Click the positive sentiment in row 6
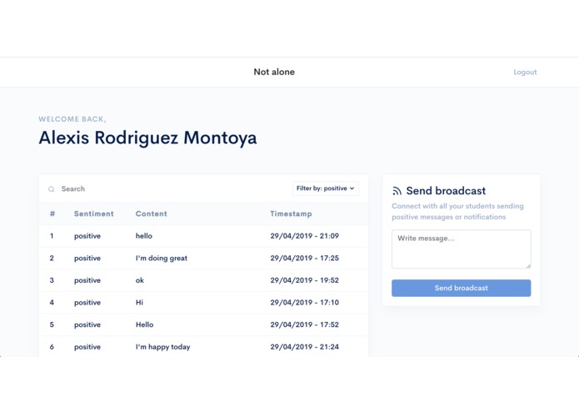Viewport: 579px width, 412px height. [87, 347]
